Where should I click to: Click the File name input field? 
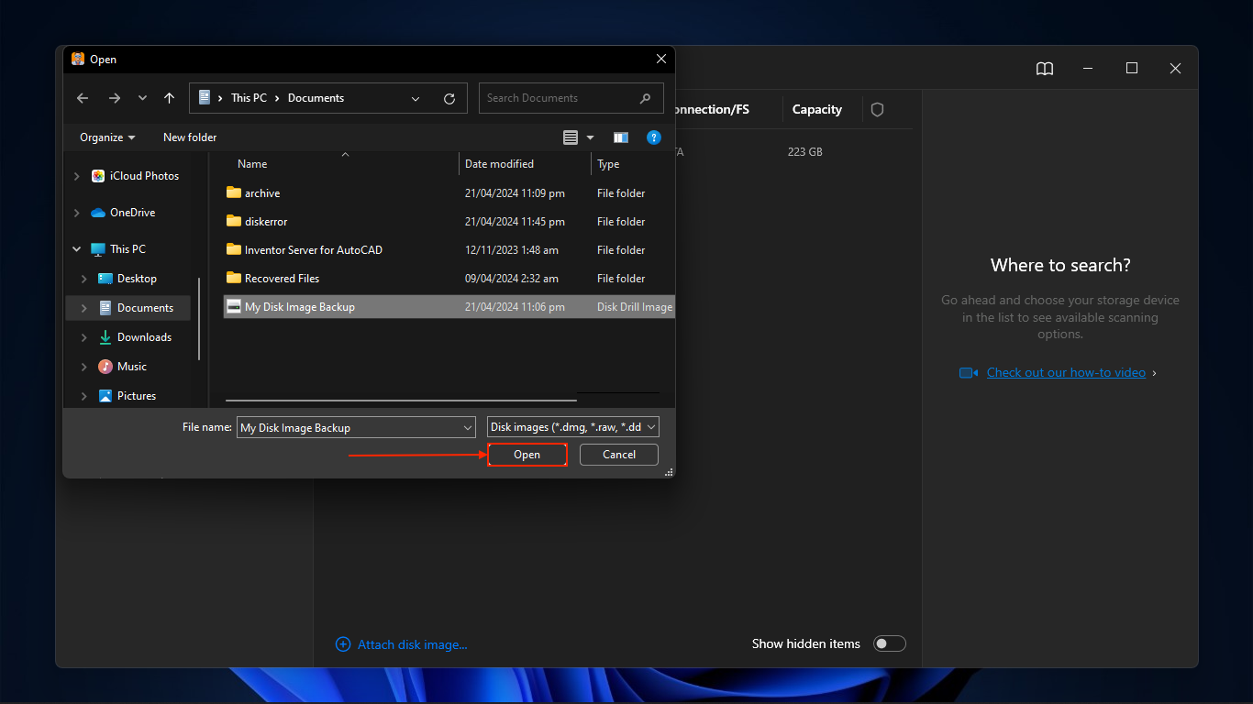[356, 427]
